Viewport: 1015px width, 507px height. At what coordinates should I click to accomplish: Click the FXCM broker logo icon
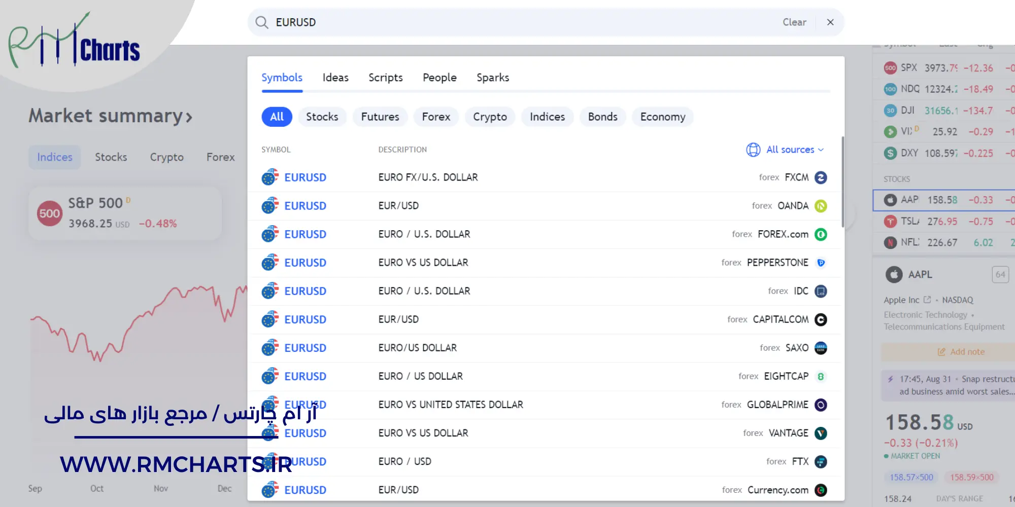(821, 177)
